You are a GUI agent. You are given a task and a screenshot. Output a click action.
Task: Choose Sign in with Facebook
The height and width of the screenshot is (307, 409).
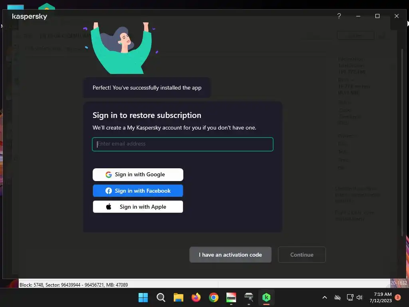click(138, 191)
